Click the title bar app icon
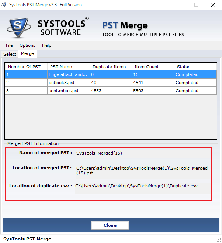Viewport: 222px width, 243px height. point(4,5)
